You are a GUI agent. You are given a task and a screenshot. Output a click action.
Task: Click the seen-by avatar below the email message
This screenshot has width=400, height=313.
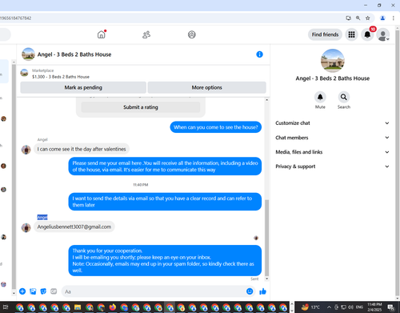tap(256, 238)
